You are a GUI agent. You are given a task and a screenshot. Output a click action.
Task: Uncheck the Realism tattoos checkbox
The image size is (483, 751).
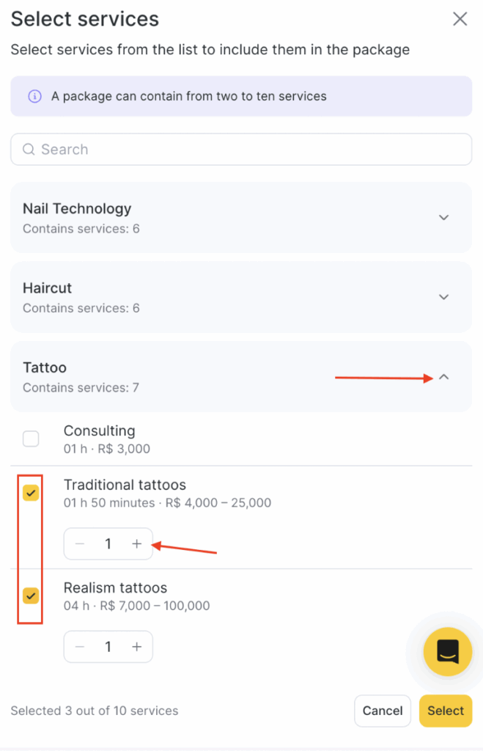pyautogui.click(x=31, y=596)
